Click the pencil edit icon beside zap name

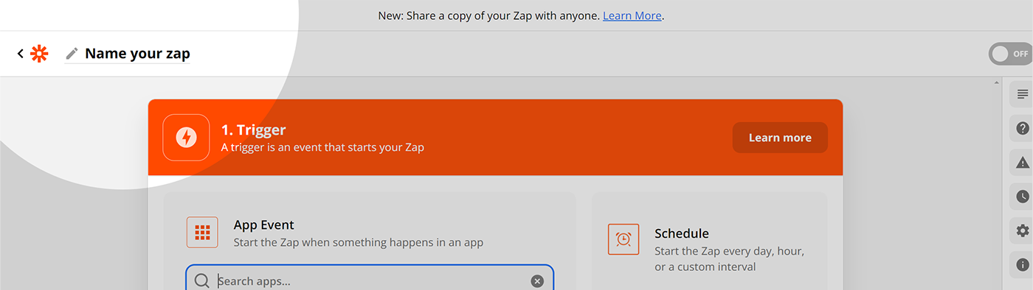[72, 54]
